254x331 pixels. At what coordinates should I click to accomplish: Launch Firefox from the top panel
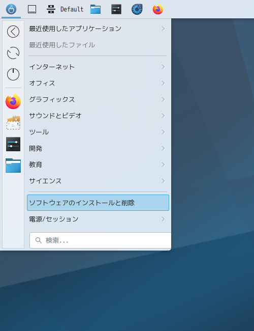(158, 9)
